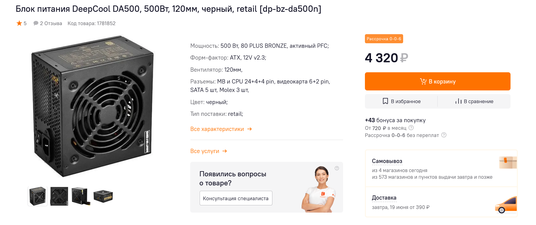This screenshot has width=536, height=225.
Task: Select the third thumbnail with cable
Action: (81, 196)
